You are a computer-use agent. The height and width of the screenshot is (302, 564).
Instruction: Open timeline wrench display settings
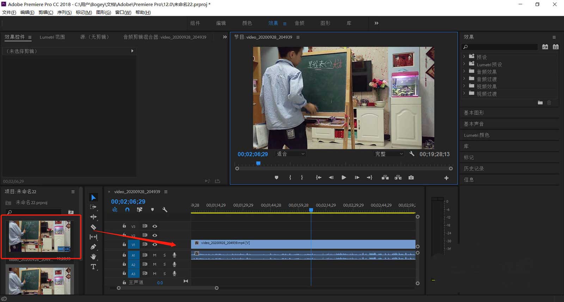[x=165, y=210]
